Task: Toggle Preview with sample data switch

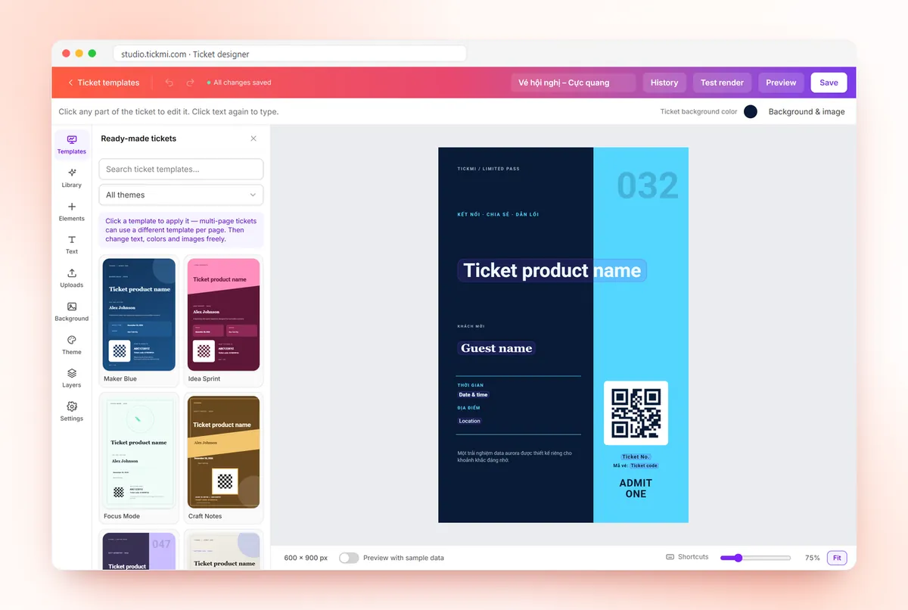Action: (349, 558)
